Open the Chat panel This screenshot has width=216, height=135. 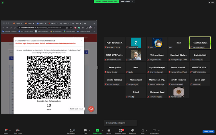pyautogui.click(x=85, y=131)
